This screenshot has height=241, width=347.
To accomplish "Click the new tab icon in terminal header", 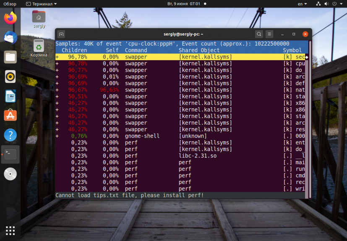I will 61,34.
